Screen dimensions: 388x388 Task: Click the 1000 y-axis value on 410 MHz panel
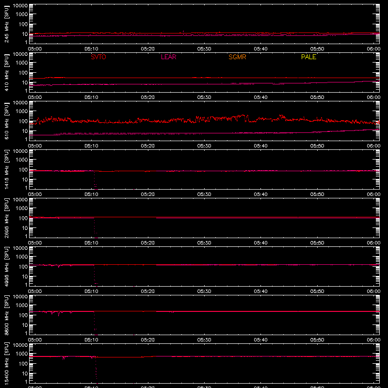(22, 63)
